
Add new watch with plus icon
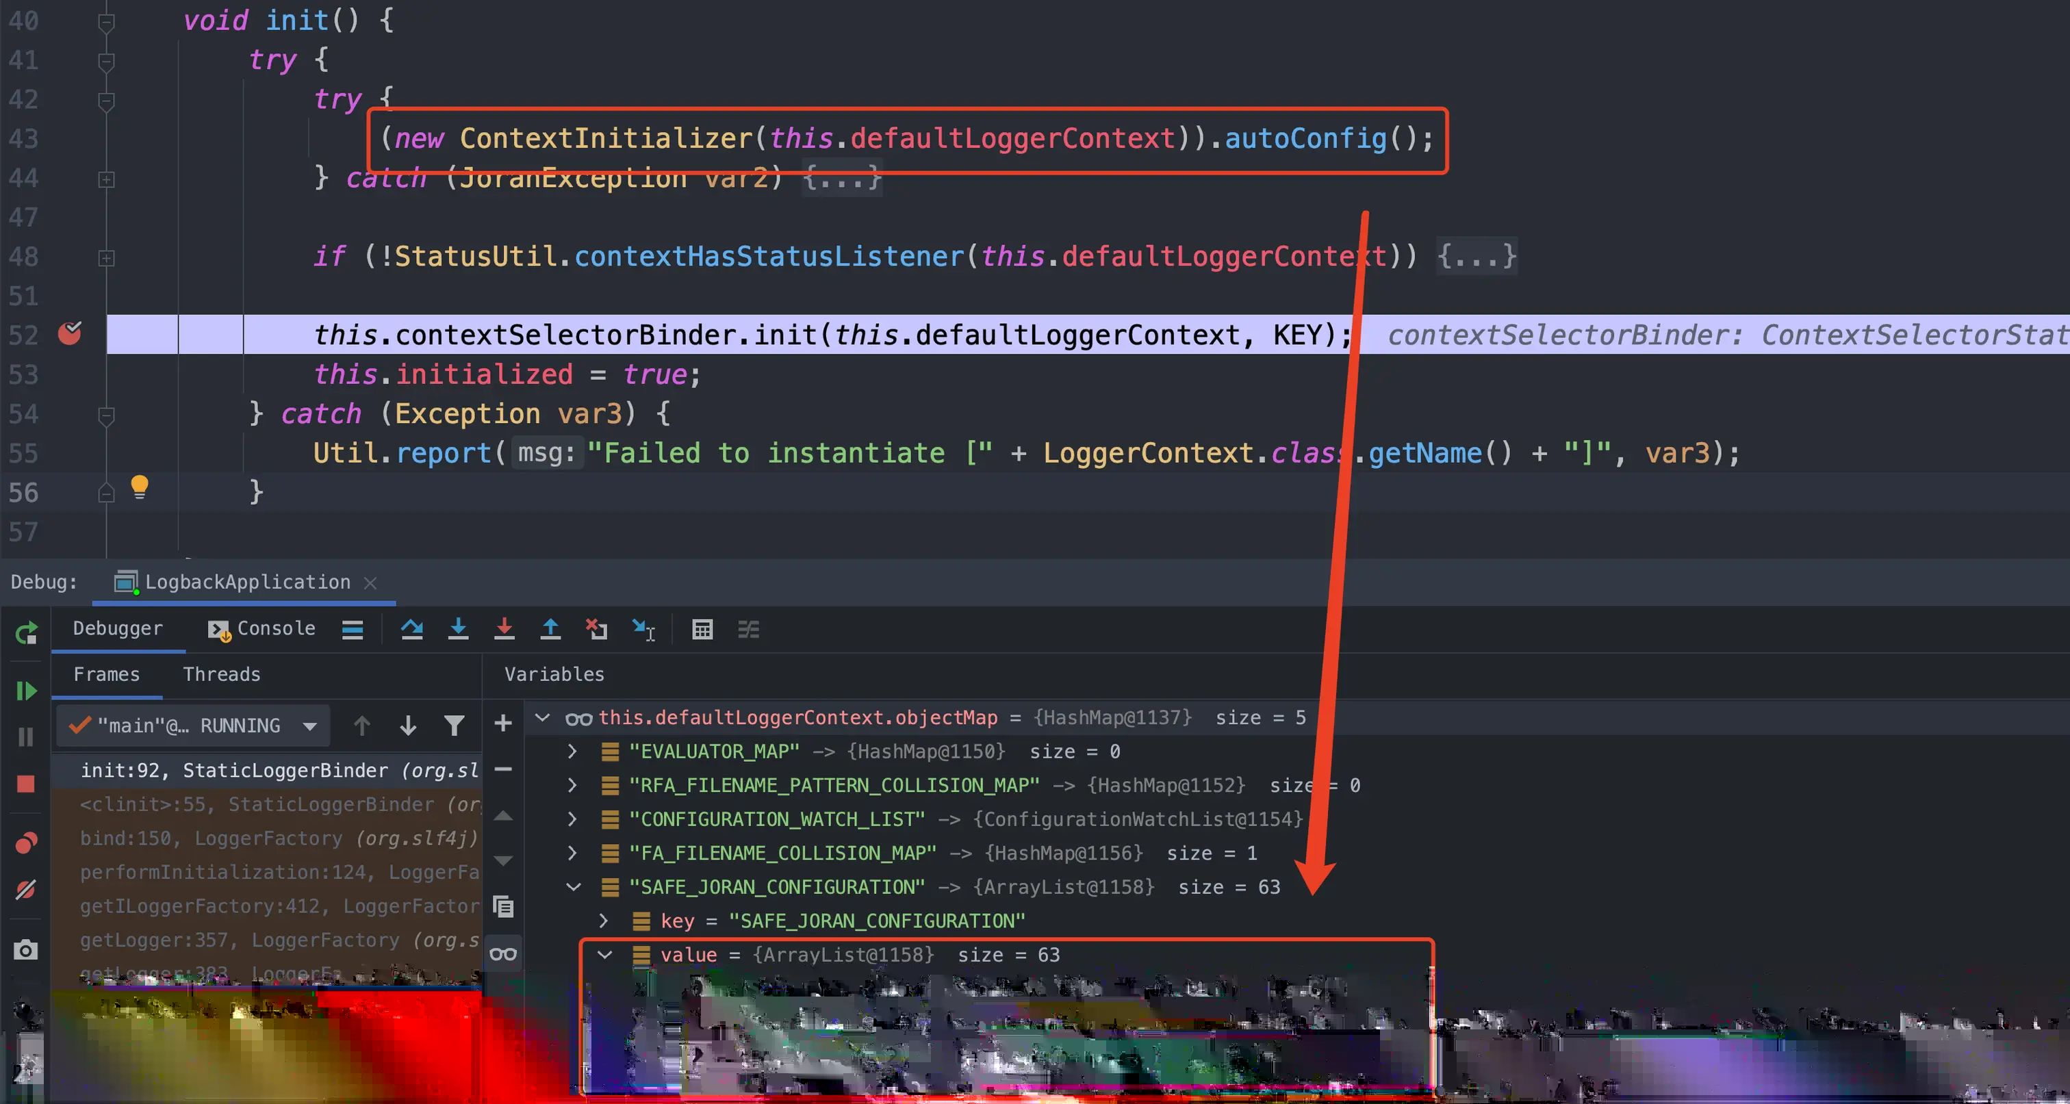pos(503,723)
